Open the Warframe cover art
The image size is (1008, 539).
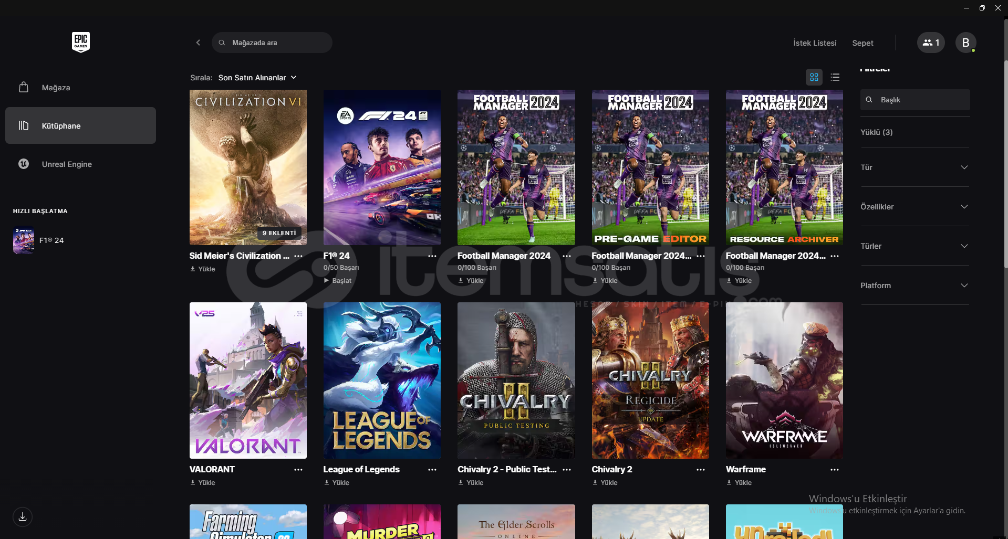tap(784, 381)
